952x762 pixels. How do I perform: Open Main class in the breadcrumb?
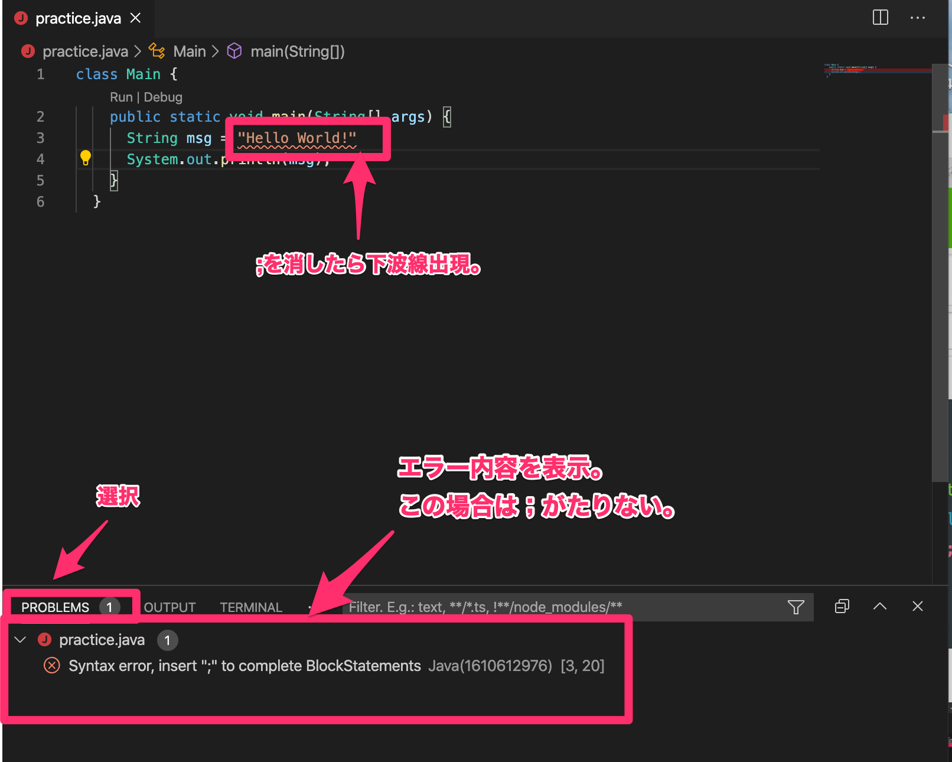click(x=190, y=51)
